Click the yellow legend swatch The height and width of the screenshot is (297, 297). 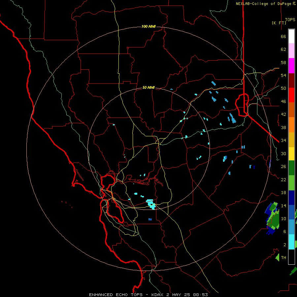tap(291, 154)
